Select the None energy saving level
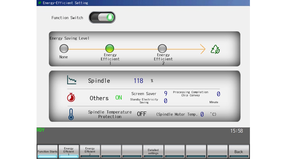Image resolution: width=284 pixels, height=159 pixels. click(x=64, y=48)
